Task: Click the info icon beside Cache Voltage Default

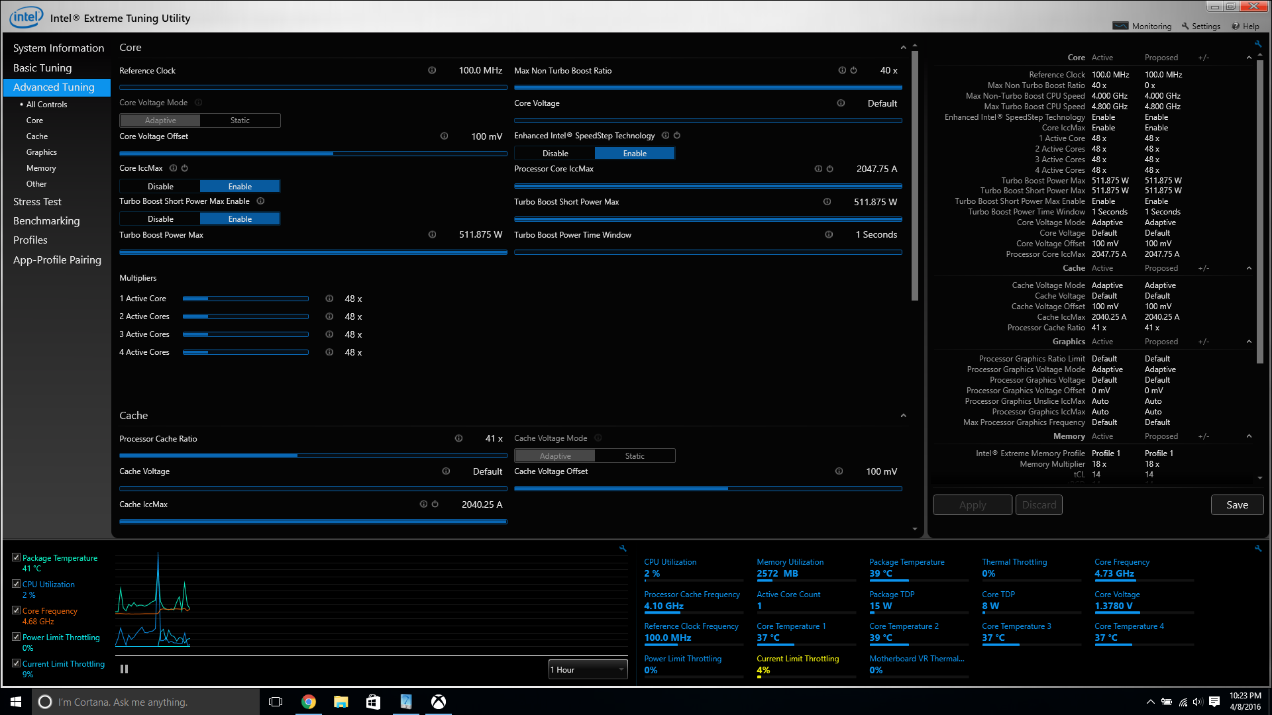Action: 446,471
